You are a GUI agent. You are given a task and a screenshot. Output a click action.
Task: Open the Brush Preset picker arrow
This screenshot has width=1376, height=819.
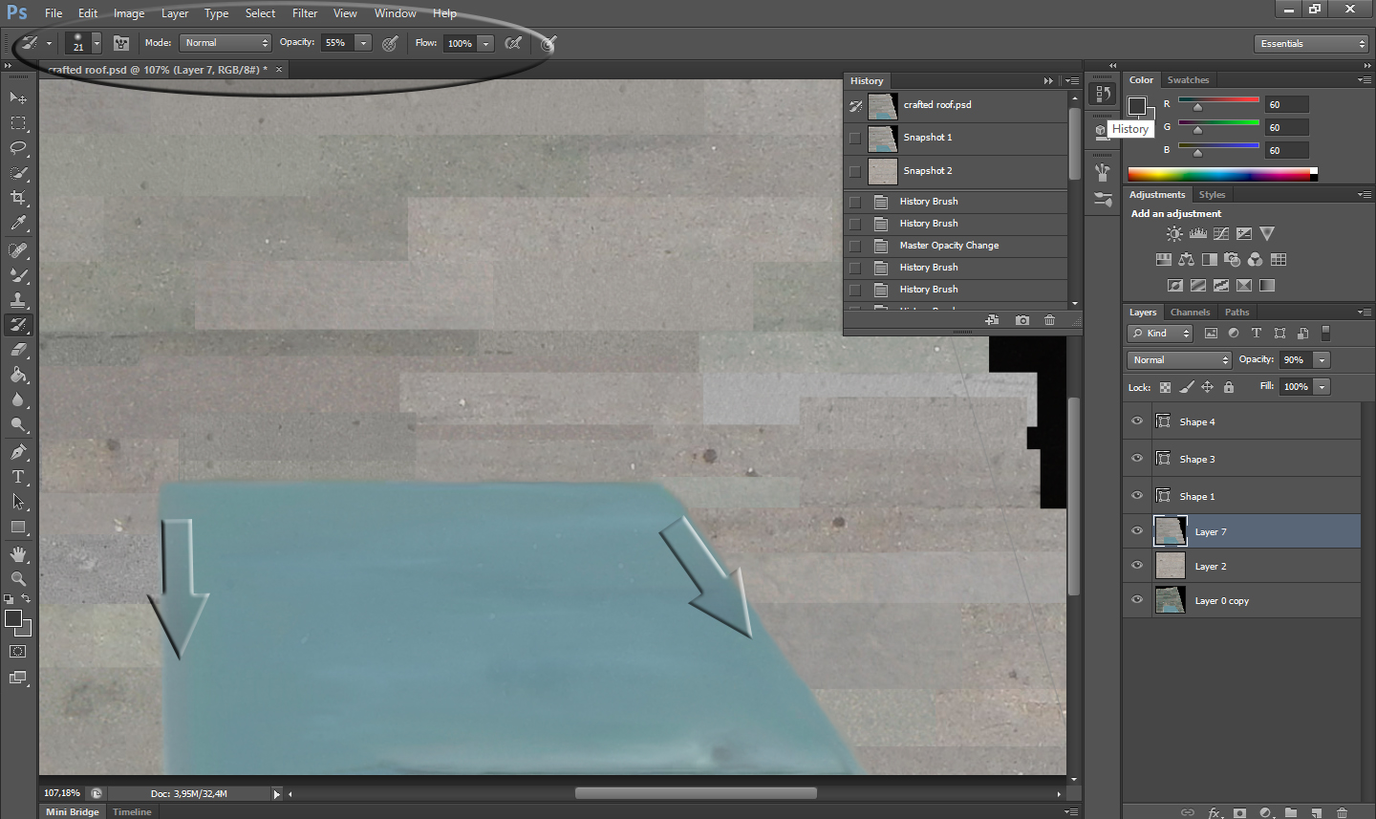(97, 43)
